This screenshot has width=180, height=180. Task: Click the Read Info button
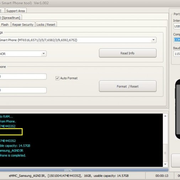pos(128,53)
